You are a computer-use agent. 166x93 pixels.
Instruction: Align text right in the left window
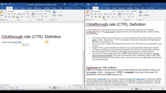(39, 14)
